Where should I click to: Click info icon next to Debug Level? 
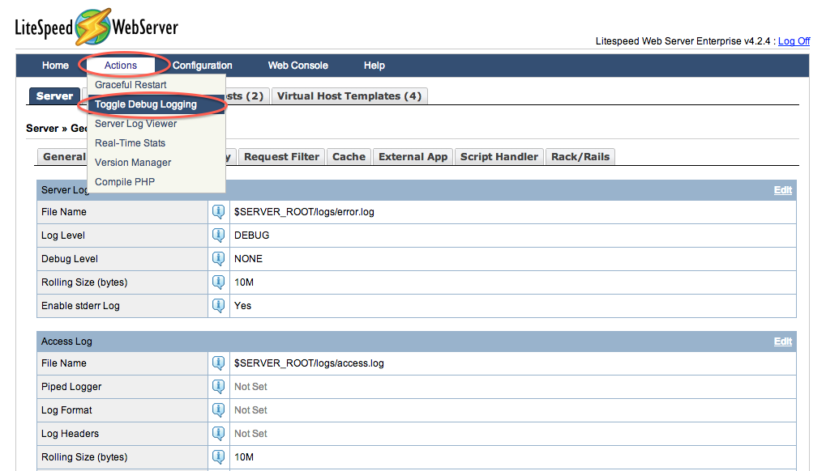click(218, 258)
